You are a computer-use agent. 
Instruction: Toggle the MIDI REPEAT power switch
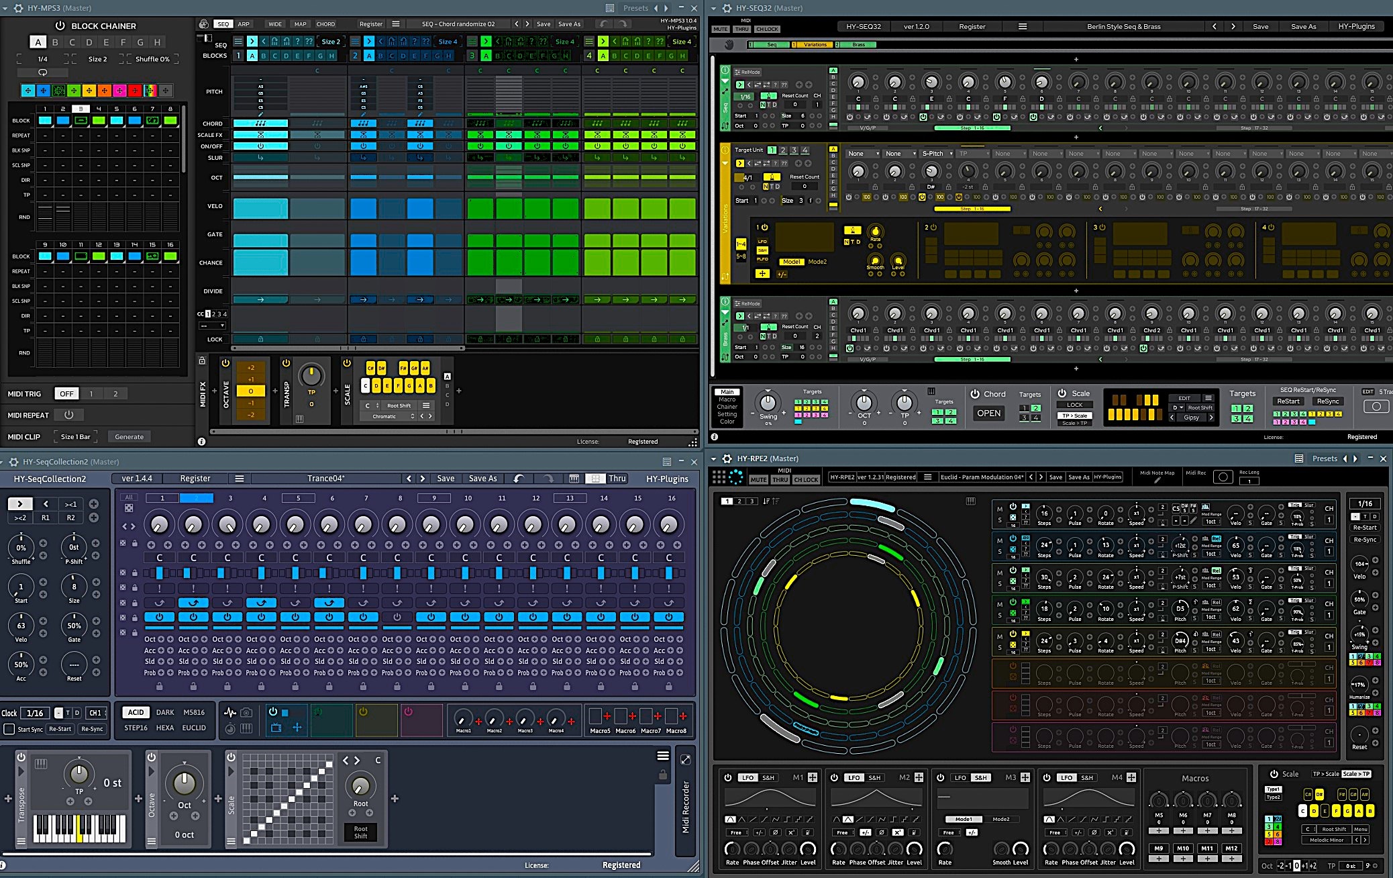pyautogui.click(x=68, y=415)
